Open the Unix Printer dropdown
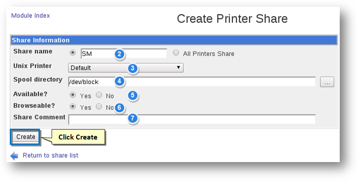The image size is (357, 182). click(126, 68)
